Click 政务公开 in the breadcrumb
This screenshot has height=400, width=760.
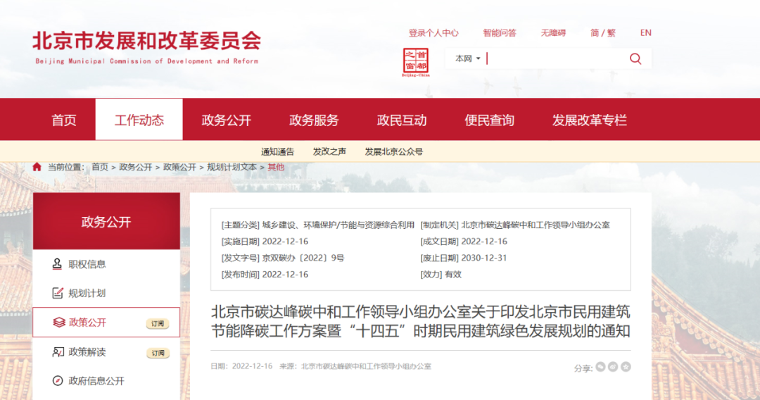136,168
